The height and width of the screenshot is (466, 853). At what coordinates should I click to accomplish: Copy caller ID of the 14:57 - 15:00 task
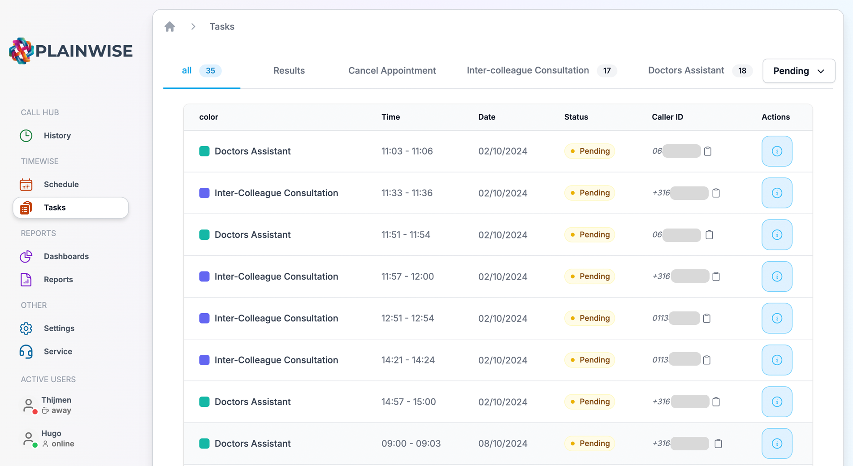(x=716, y=402)
